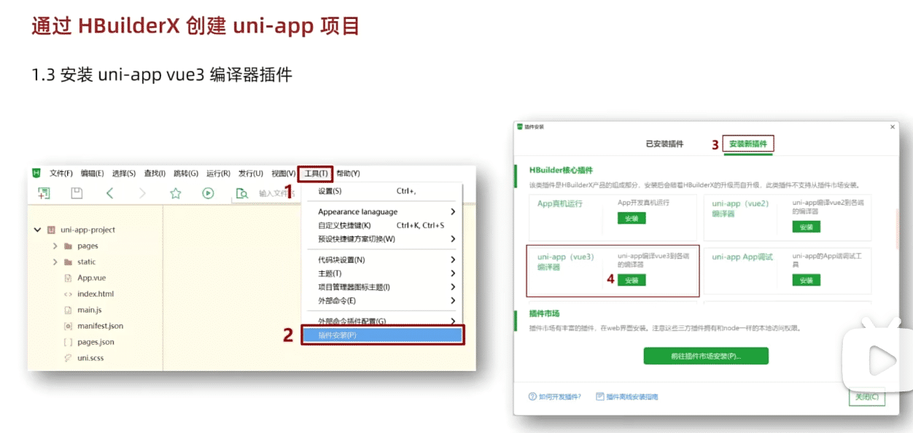Expand the 项目管理器图标主题(I) submenu
Viewport: 913px width, 433px height.
[x=453, y=286]
